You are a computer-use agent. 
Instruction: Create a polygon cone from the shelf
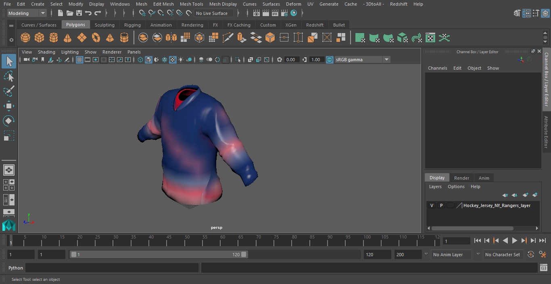(68, 38)
